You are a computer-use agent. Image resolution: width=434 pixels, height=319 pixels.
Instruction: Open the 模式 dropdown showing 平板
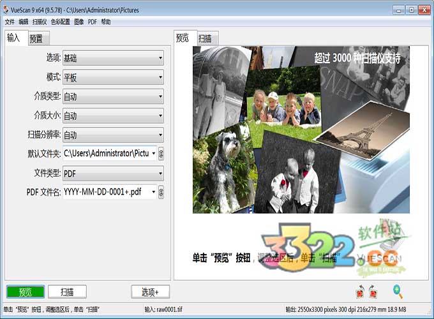pos(113,77)
